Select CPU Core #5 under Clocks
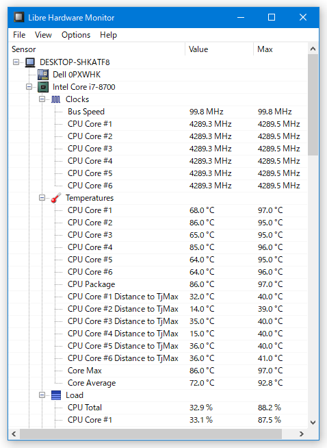Screen dimensions: 327x448 pos(158,173)
